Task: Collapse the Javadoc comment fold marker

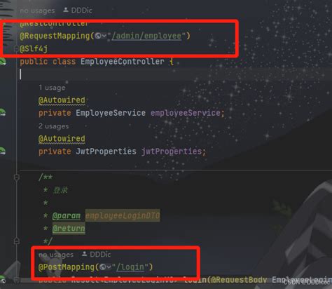Action: (16, 177)
